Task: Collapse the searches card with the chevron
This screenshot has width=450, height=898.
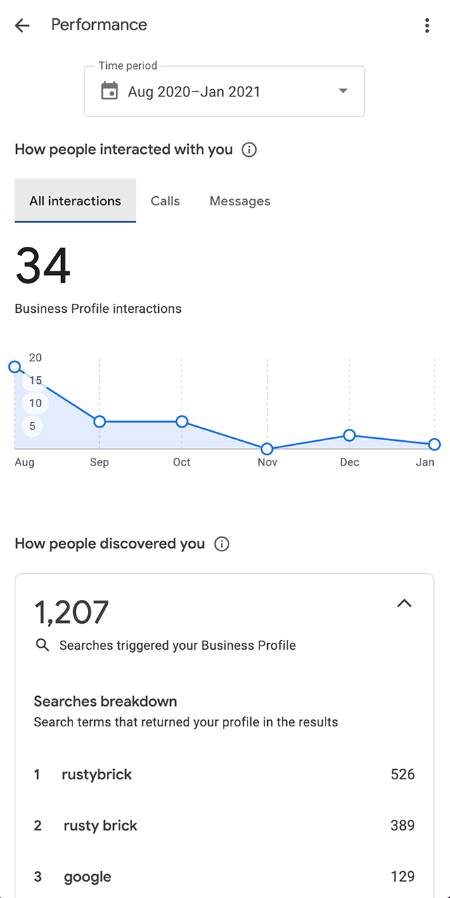Action: [x=404, y=603]
